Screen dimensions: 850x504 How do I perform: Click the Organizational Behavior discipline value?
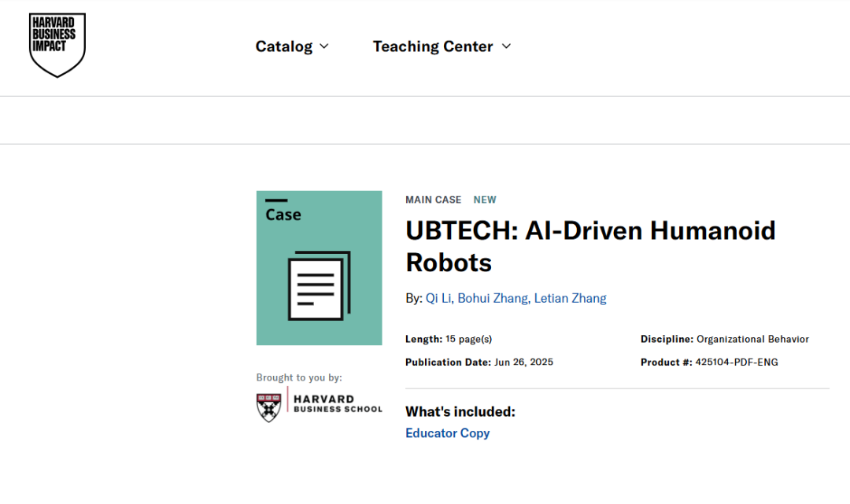click(752, 340)
